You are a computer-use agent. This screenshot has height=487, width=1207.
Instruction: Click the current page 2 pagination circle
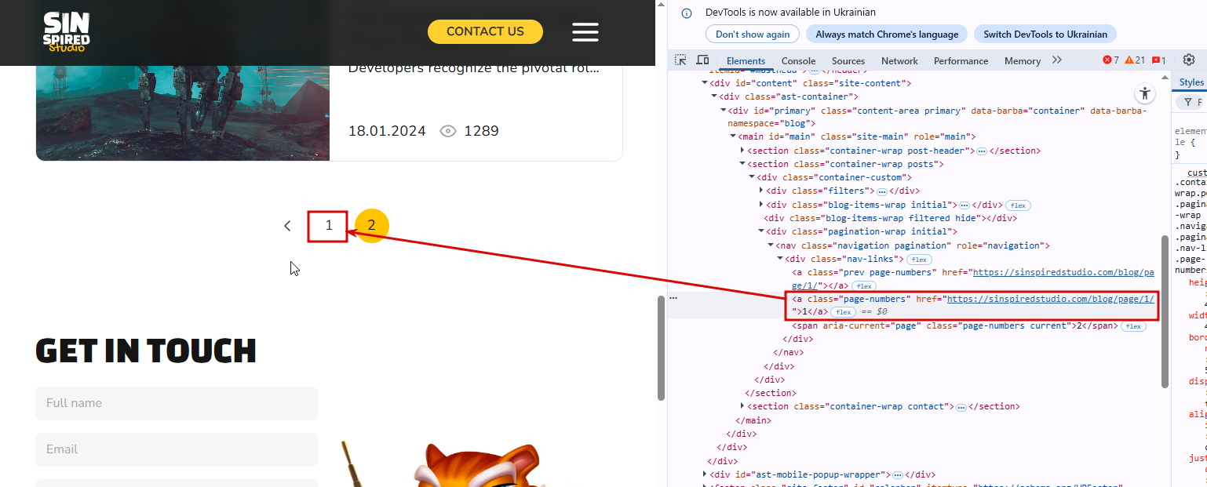372,226
